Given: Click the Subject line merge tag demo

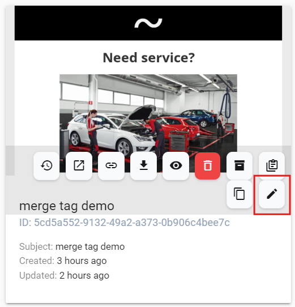Looking at the screenshot, I should pos(72,247).
